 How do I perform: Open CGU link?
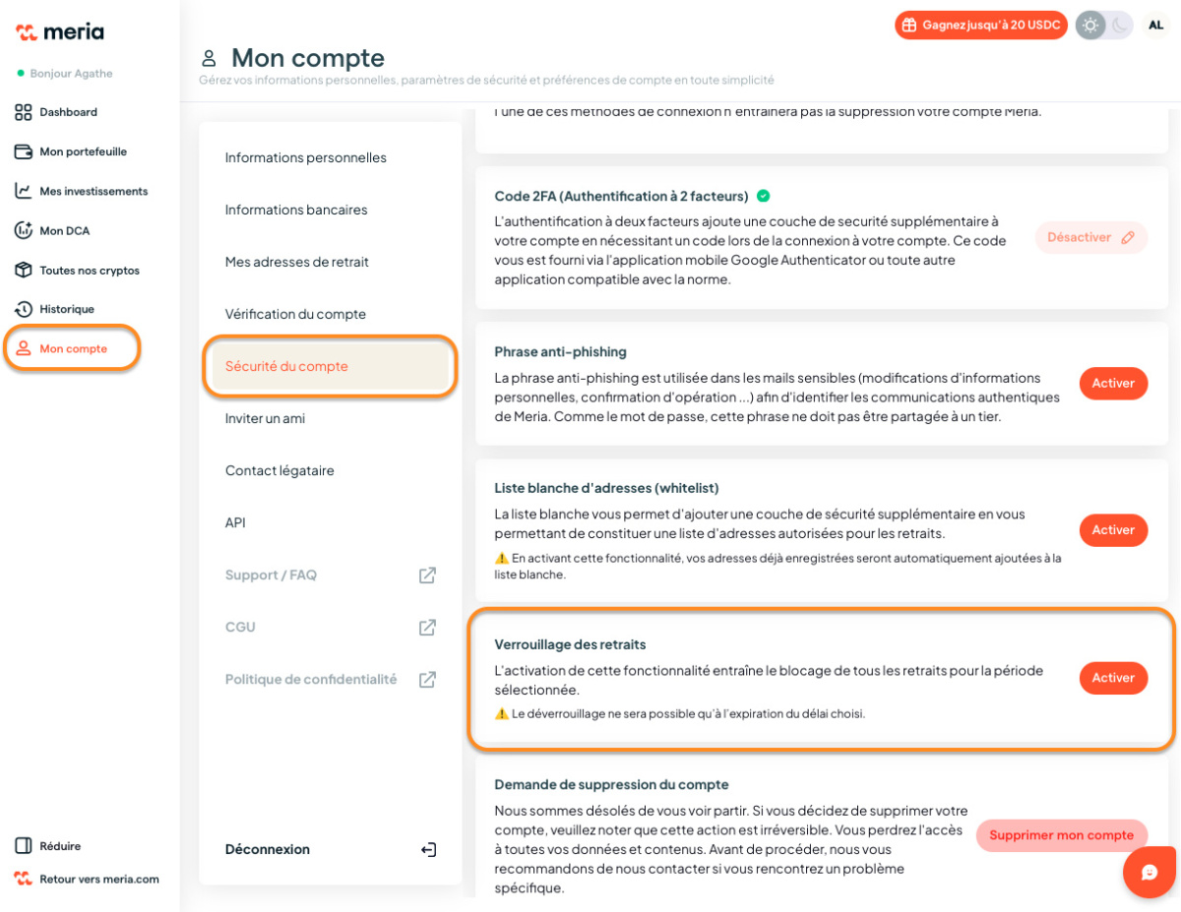pyautogui.click(x=240, y=627)
